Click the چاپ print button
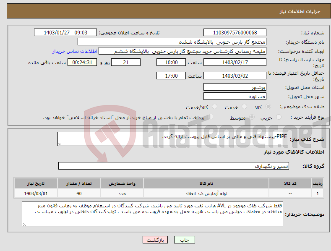Screen dimensions: 331x251 tap(185, 240)
